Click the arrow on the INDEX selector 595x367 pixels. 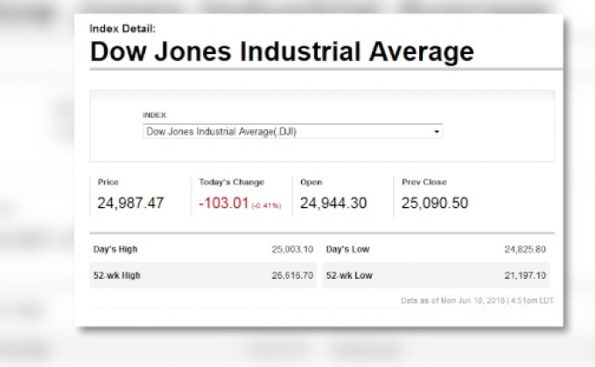(437, 132)
